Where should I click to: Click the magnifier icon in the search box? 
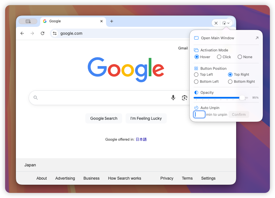(36, 97)
